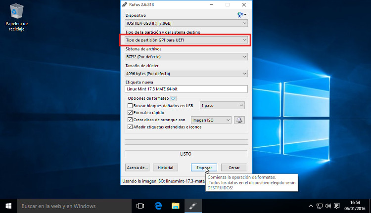This screenshot has height=213, width=371.
Task: Enable Buscar bloques dañados en USB
Action: point(130,106)
